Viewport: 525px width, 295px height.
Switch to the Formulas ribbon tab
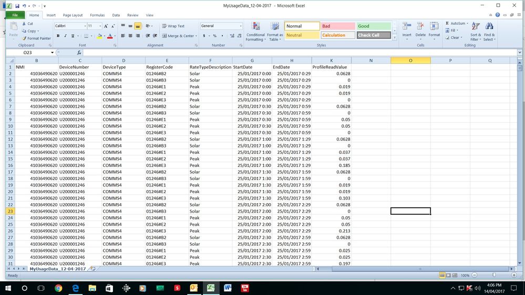point(97,15)
